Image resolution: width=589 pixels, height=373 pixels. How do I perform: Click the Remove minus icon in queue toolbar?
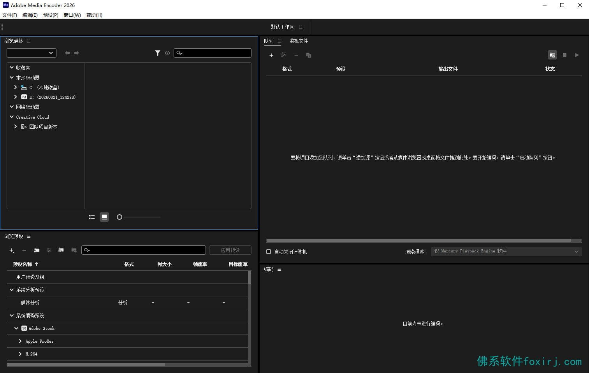point(296,55)
